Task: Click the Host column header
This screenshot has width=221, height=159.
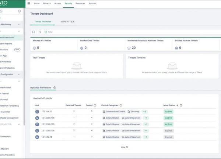Action: click(37, 105)
